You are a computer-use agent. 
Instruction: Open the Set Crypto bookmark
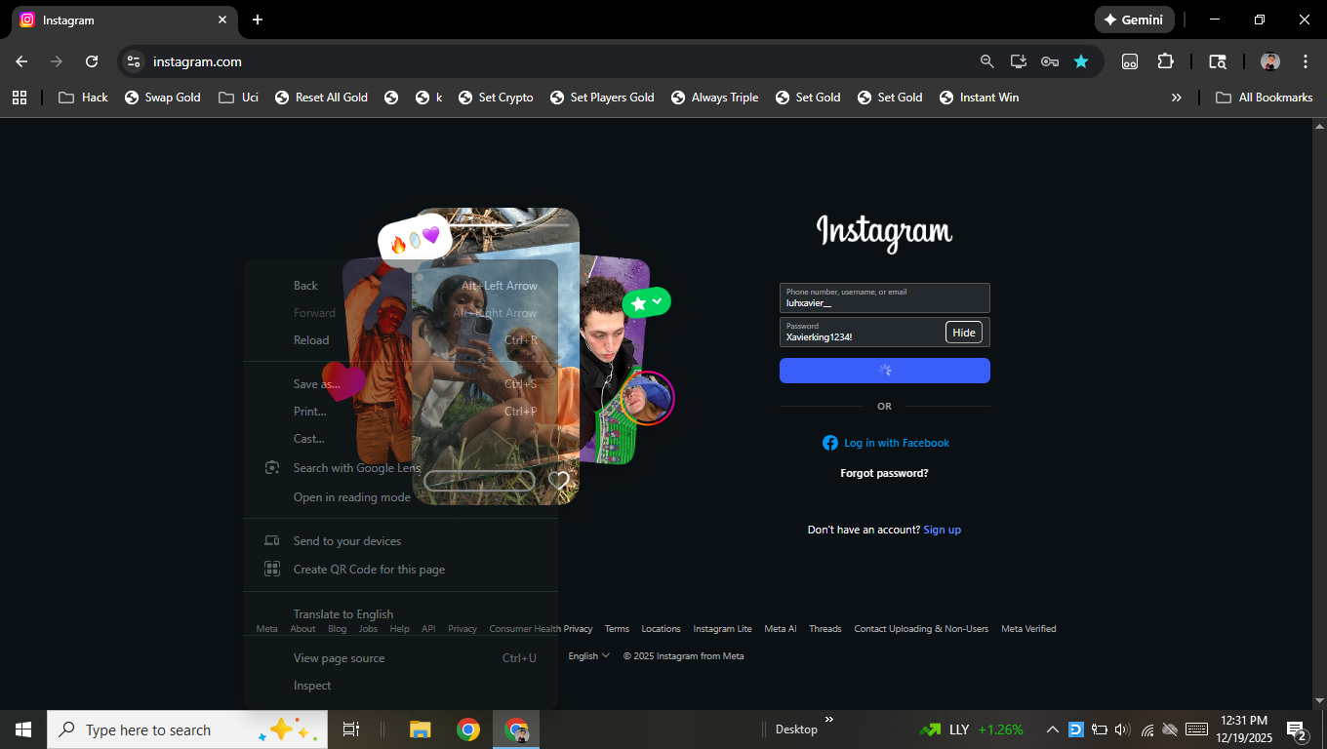(496, 98)
